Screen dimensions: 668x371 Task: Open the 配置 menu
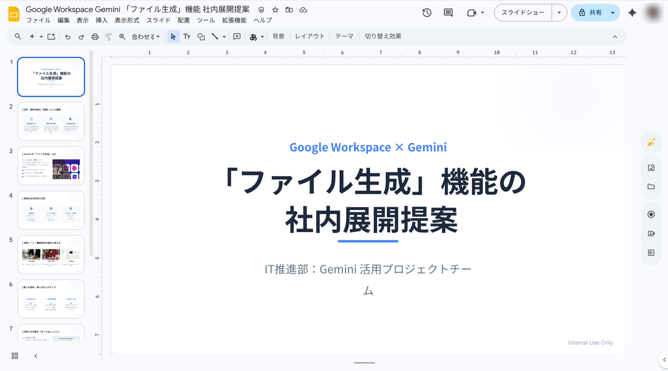point(184,20)
